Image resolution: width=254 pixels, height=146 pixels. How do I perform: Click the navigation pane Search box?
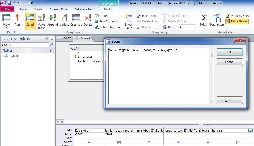[25, 45]
